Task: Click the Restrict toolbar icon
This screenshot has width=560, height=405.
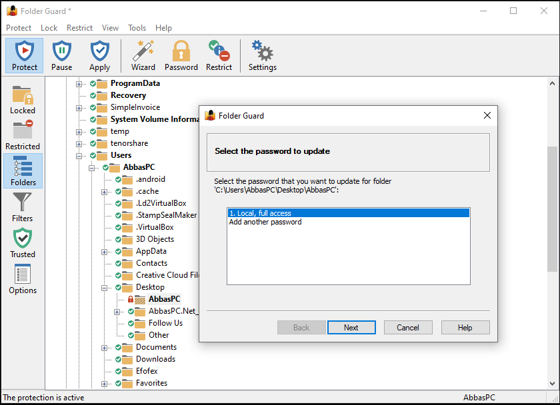Action: tap(219, 56)
